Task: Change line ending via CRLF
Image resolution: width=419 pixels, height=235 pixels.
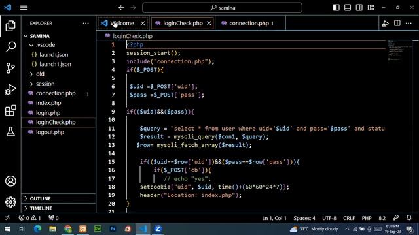Action: pos(349,218)
